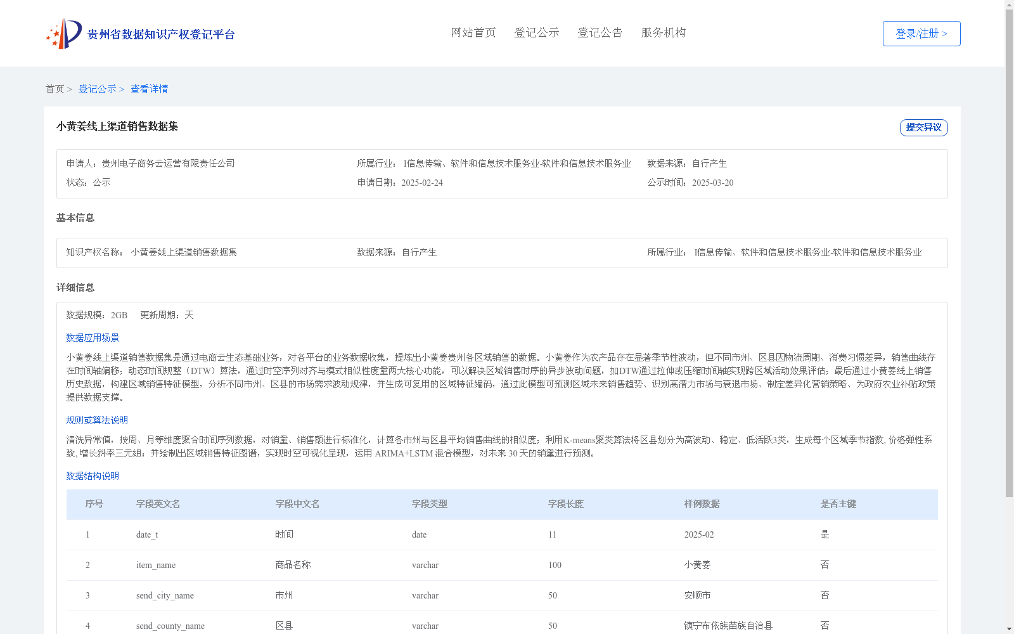Click the 查看详情 breadcrumb
1014x634 pixels.
(150, 89)
